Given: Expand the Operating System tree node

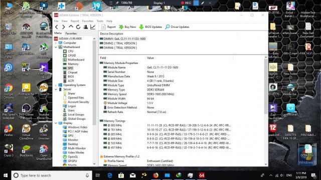Looking at the screenshot, I should pyautogui.click(x=56, y=85).
